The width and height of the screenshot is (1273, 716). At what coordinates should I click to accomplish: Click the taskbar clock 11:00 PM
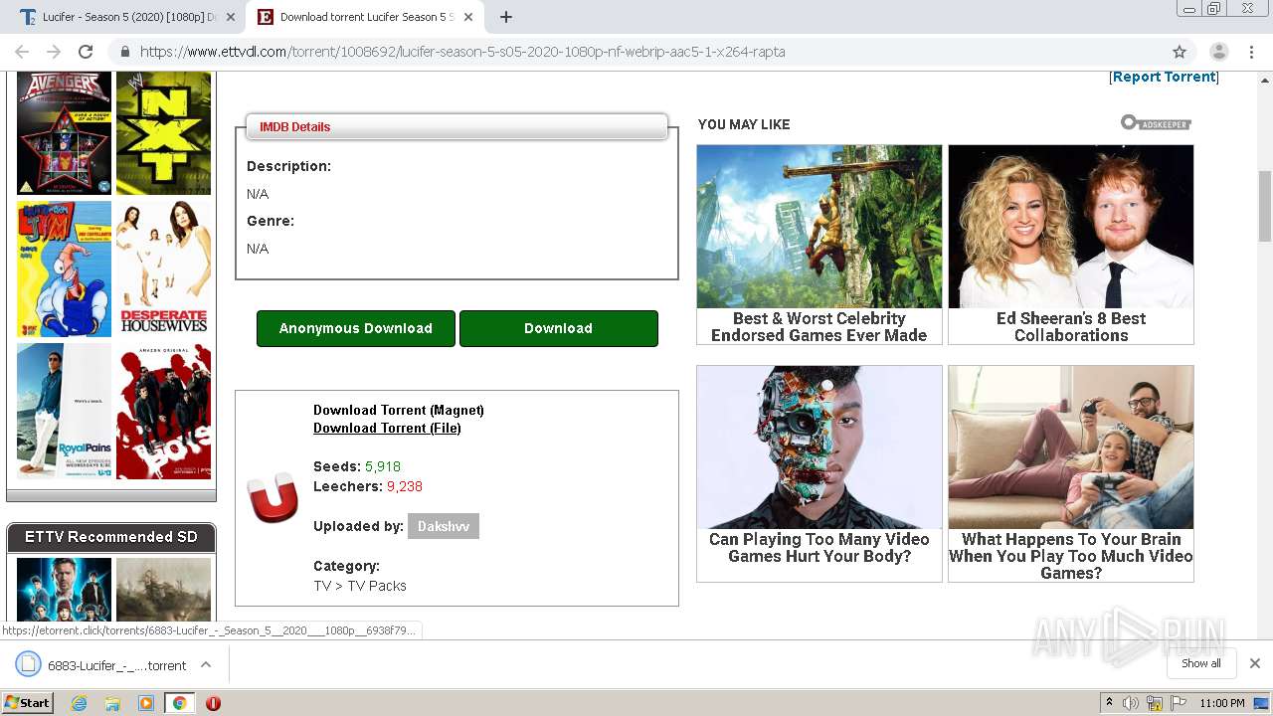click(1222, 703)
